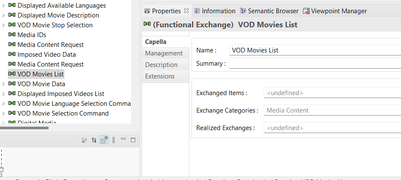Select the Extensions properties section tab
Image resolution: width=401 pixels, height=180 pixels.
click(x=160, y=76)
